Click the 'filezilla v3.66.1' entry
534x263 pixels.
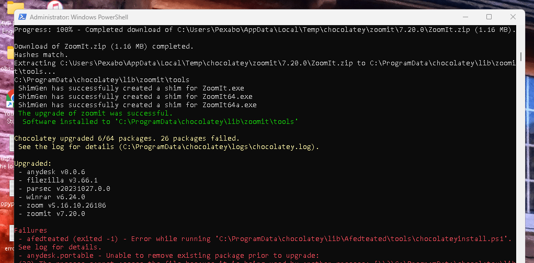pyautogui.click(x=58, y=180)
